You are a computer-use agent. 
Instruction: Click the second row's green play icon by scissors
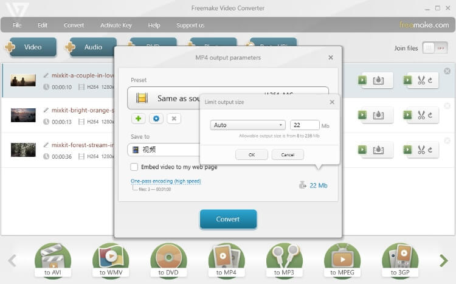(x=407, y=115)
